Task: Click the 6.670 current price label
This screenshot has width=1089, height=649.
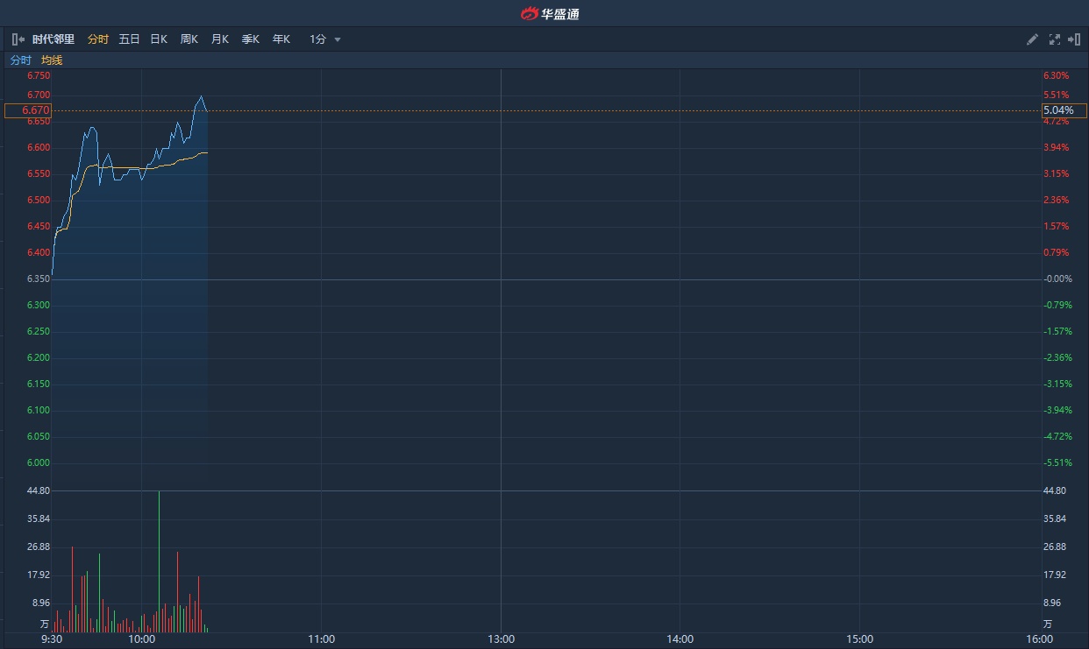Action: 28,110
